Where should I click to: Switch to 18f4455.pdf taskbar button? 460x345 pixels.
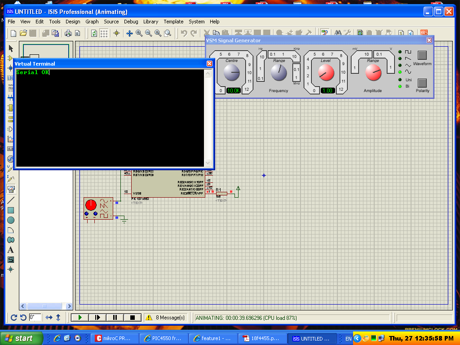click(262, 338)
